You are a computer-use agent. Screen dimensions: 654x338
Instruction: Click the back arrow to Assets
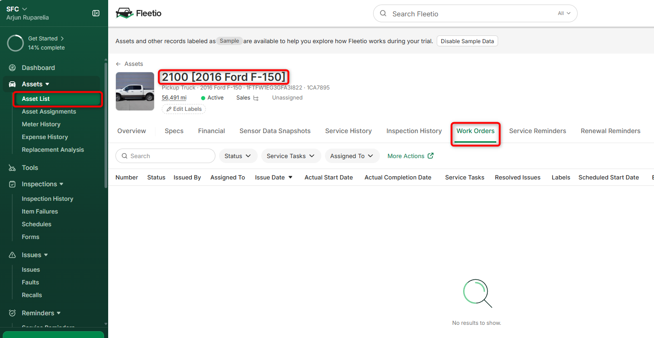[119, 64]
